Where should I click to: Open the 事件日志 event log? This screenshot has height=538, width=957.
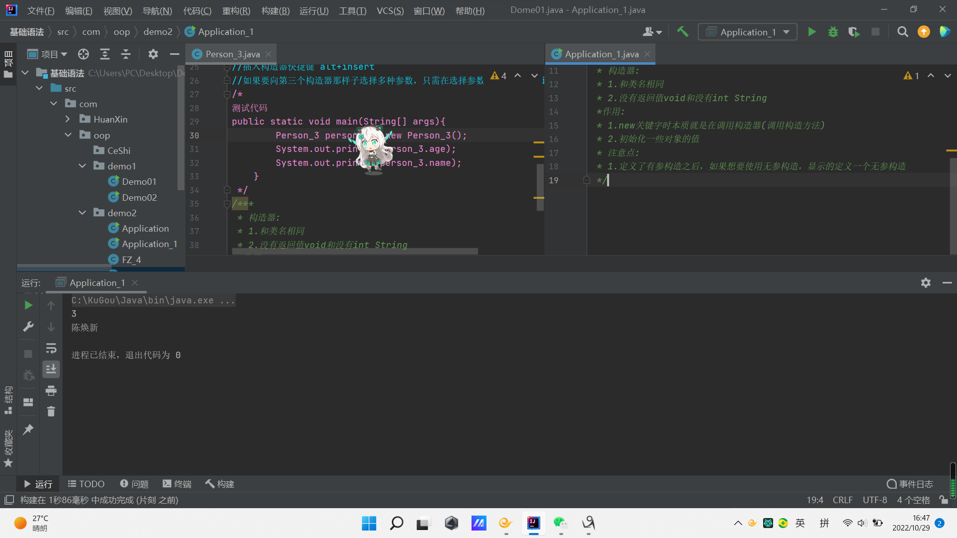910,484
